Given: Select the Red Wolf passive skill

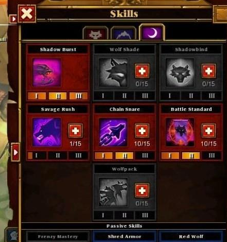Looking at the screenshot, I should [x=191, y=237].
